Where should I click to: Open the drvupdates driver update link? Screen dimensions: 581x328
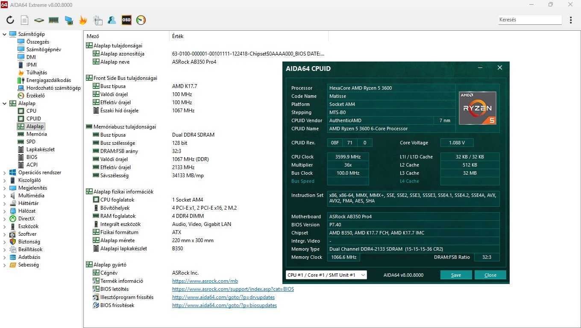(223, 297)
